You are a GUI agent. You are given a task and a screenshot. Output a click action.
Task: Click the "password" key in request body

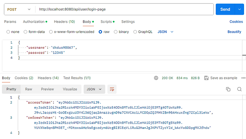coord(36,53)
